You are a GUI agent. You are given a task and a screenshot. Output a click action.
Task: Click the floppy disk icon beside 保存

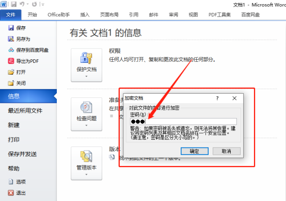(11, 28)
